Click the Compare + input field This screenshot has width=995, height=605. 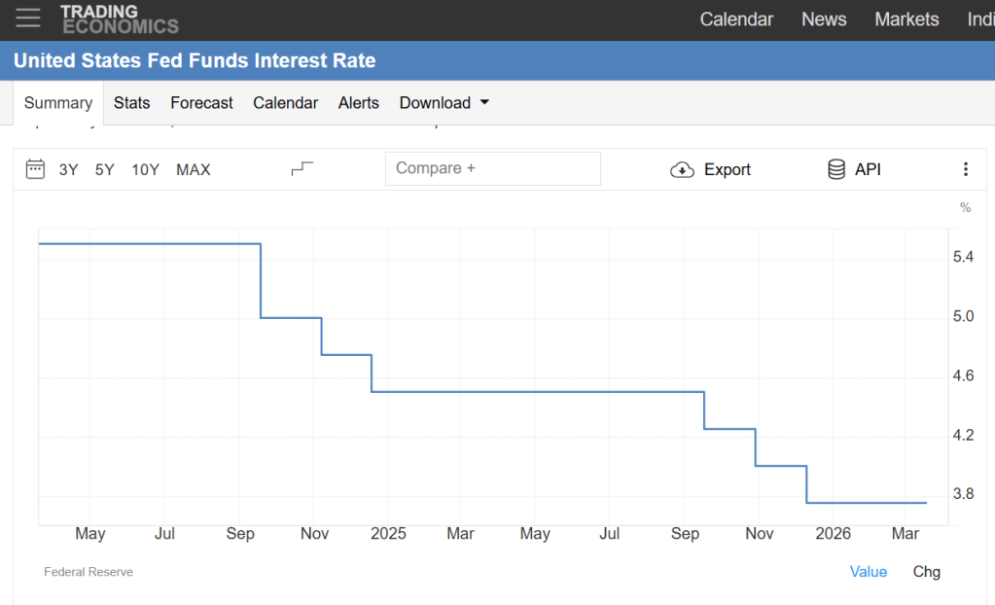click(492, 168)
